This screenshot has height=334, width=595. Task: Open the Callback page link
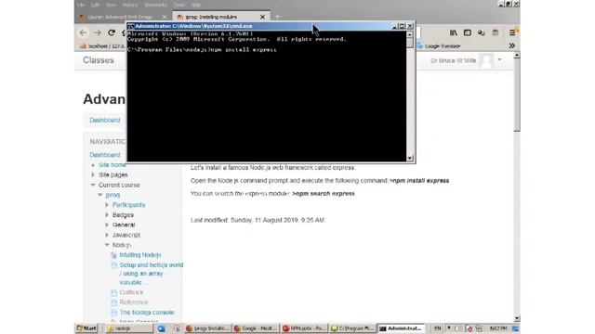point(131,292)
